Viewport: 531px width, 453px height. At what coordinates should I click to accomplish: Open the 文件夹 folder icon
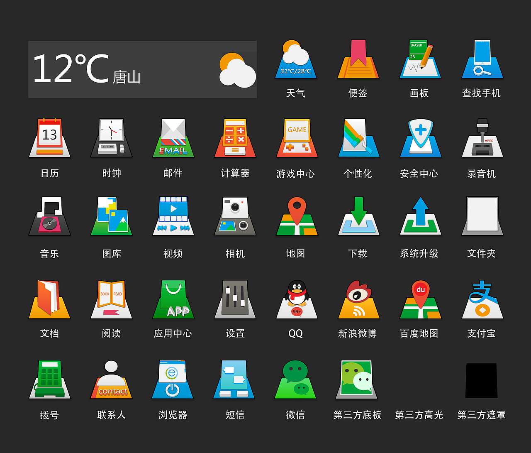point(482,216)
